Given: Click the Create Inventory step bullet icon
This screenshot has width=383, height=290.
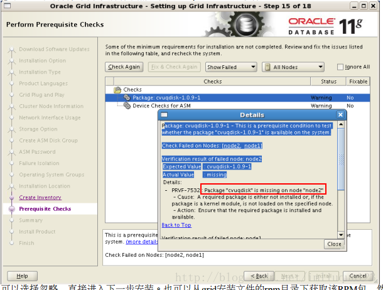Looking at the screenshot, I should point(11,198).
